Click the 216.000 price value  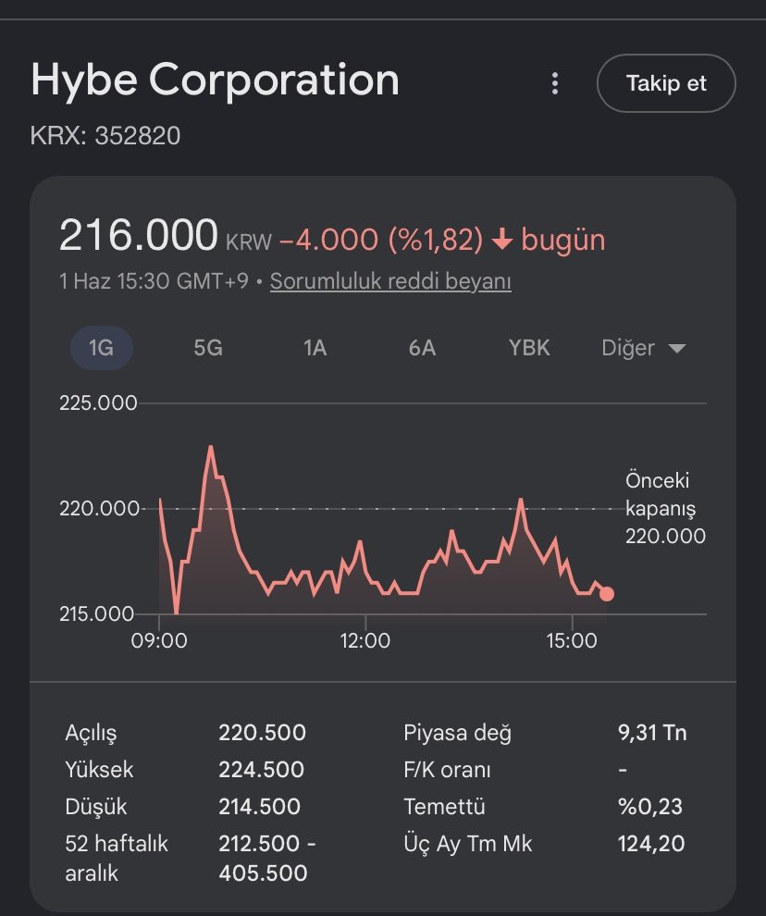pyautogui.click(x=139, y=235)
